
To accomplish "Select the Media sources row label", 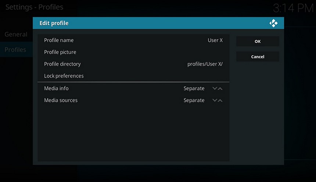I will point(61,100).
